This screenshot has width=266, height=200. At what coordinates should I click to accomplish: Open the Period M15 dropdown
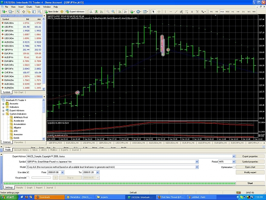234,162
